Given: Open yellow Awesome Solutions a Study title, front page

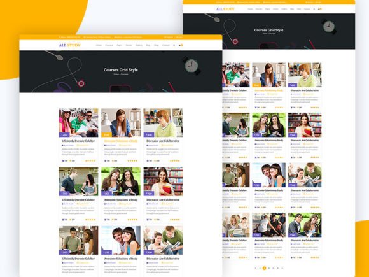Looking at the screenshot, I should (x=121, y=141).
